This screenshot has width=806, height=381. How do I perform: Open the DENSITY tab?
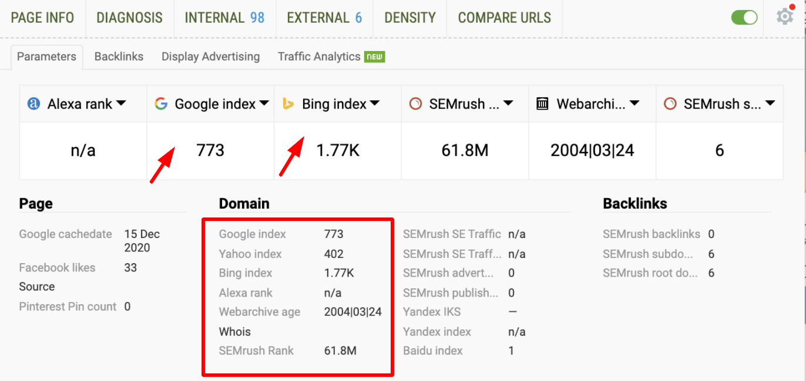(410, 18)
